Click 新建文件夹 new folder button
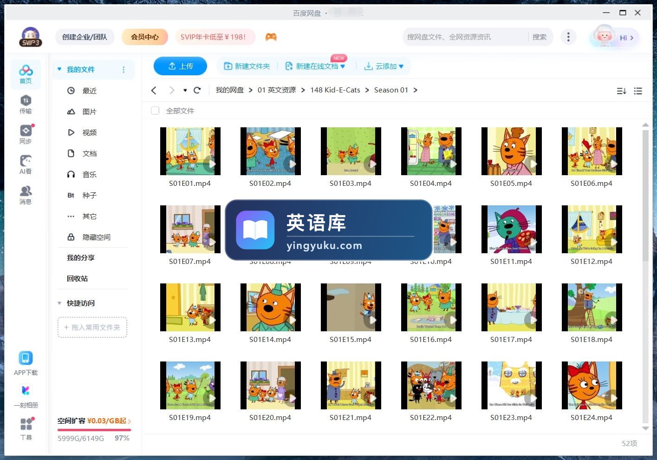 (247, 66)
